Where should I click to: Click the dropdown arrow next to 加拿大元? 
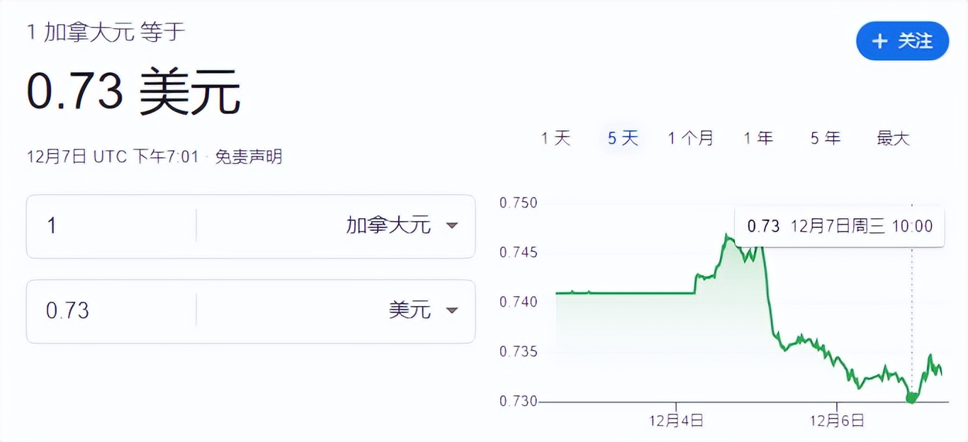(x=452, y=226)
